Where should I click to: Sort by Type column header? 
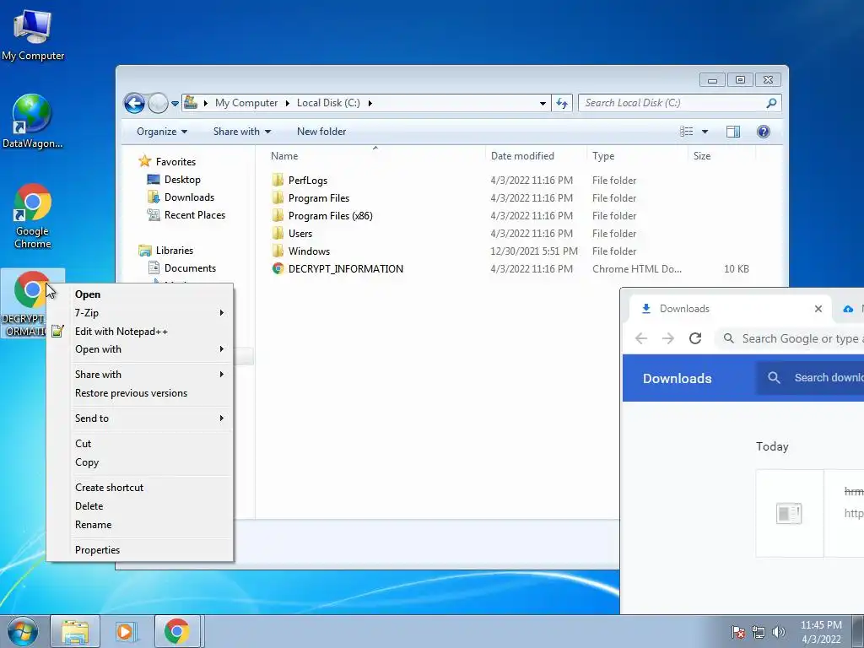click(602, 156)
